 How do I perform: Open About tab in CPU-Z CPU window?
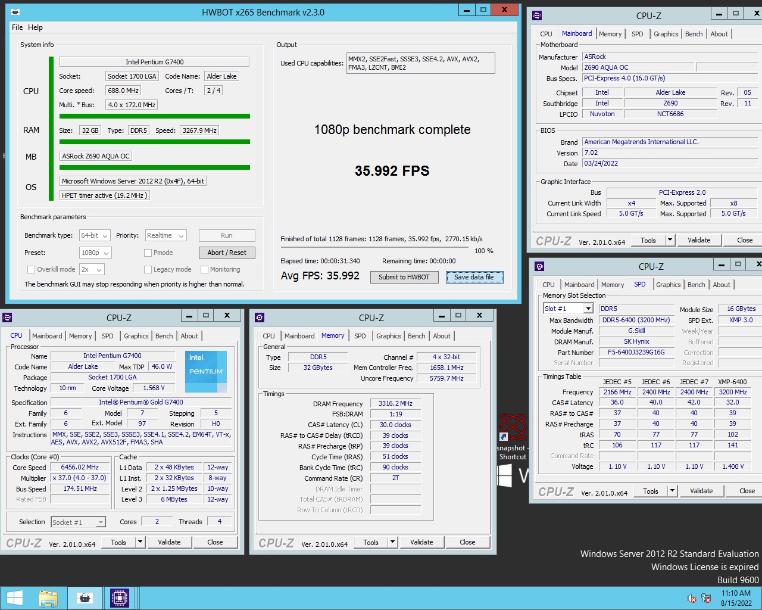coord(189,336)
